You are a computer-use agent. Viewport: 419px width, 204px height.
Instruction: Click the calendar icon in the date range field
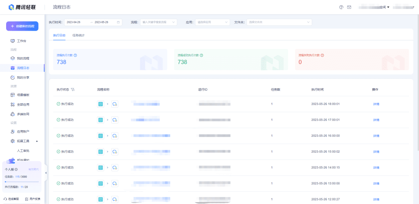tap(118, 22)
